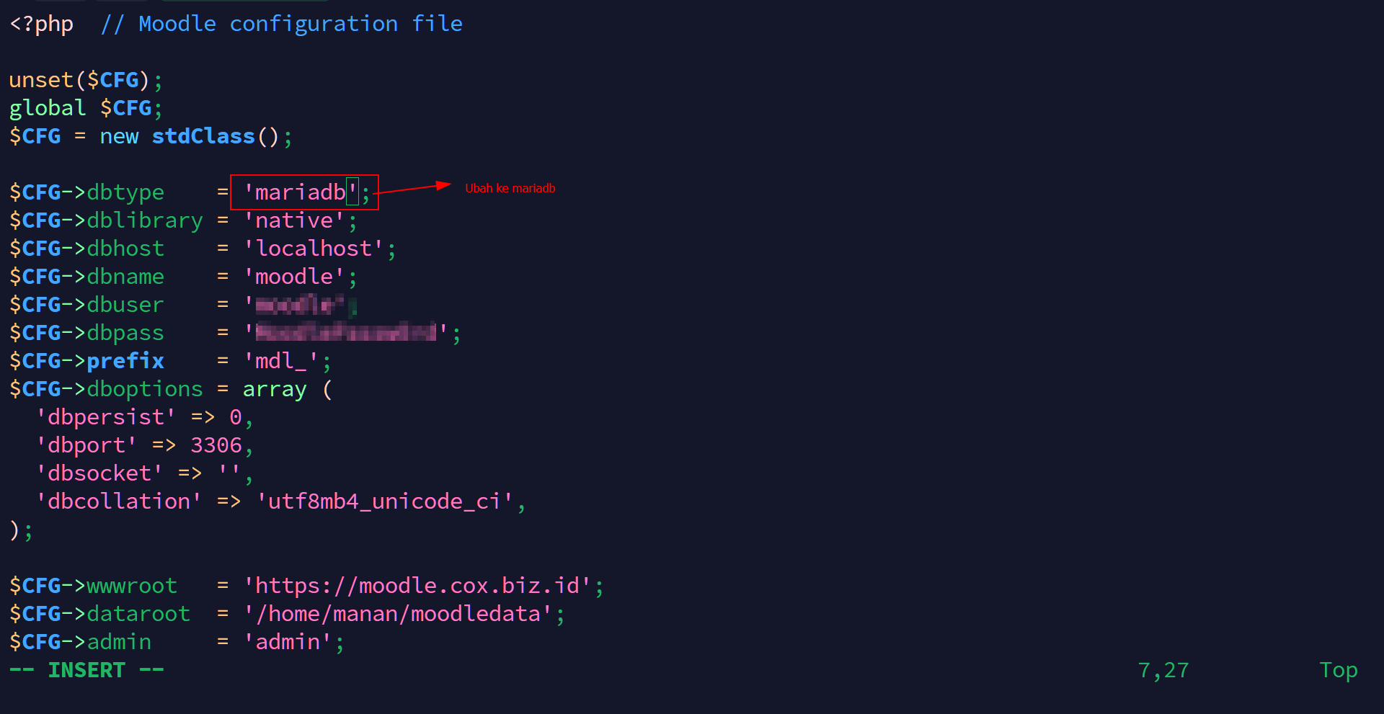Click the dbport number 3306
Viewport: 1384px width, 714px height.
tap(216, 445)
